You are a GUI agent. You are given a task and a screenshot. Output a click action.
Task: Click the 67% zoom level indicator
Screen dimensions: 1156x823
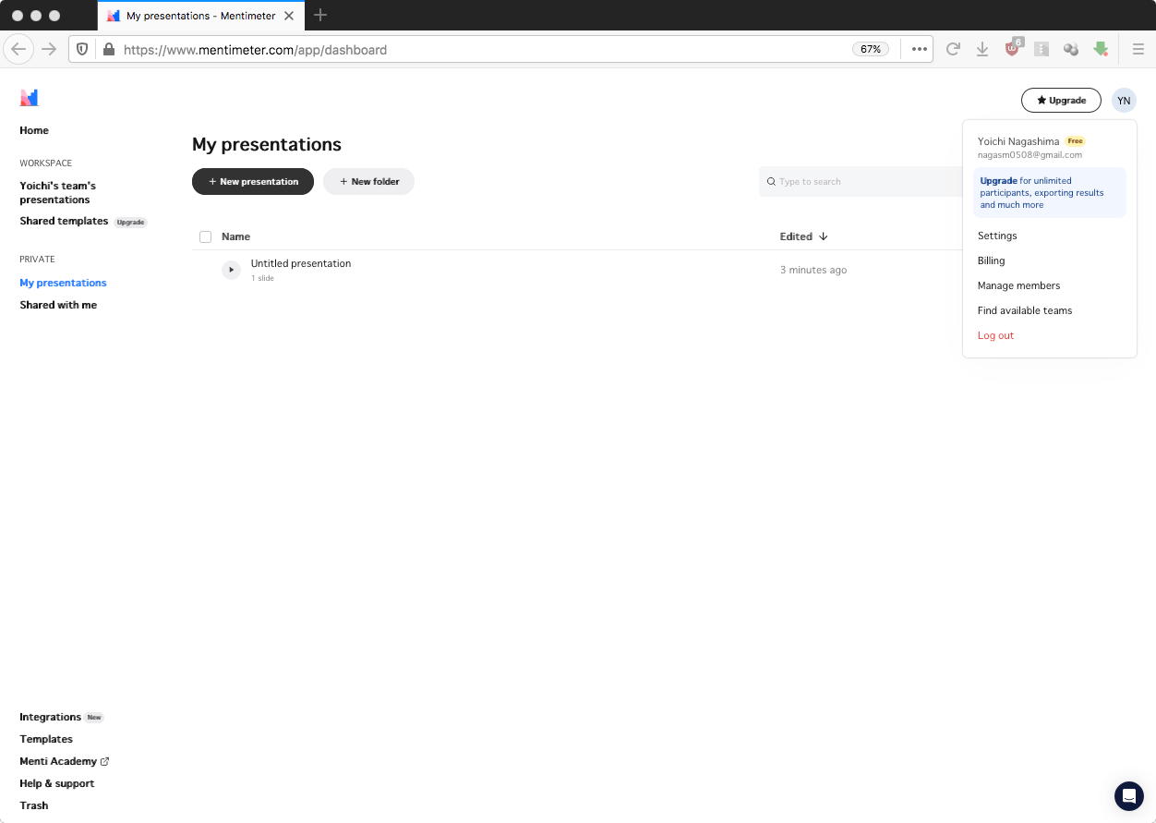pos(871,49)
